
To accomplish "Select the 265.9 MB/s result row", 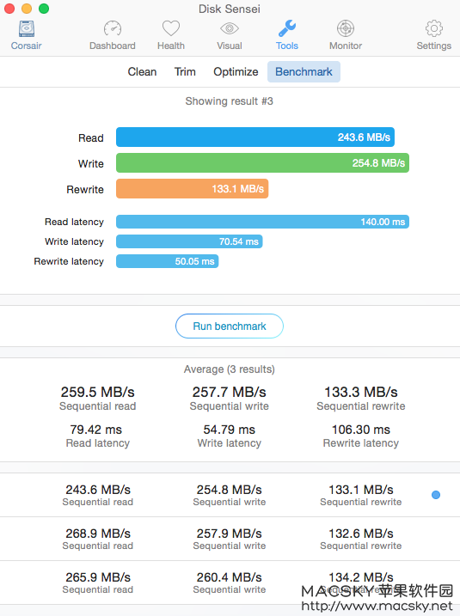I will pyautogui.click(x=230, y=582).
